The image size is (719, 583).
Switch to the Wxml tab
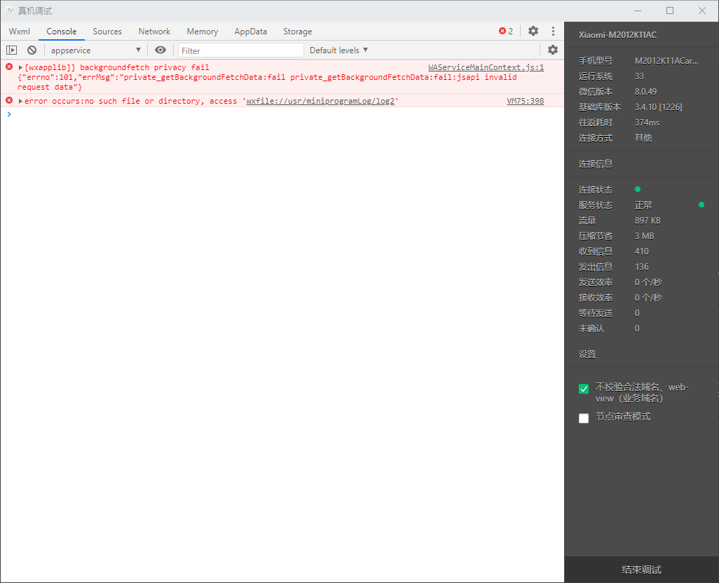coord(19,31)
